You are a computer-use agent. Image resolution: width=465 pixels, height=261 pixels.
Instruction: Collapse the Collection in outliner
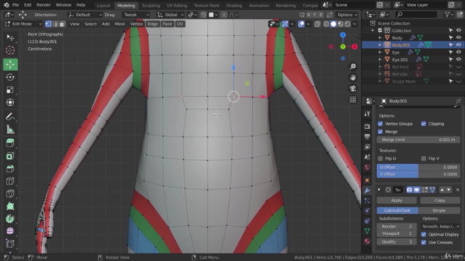(x=373, y=30)
